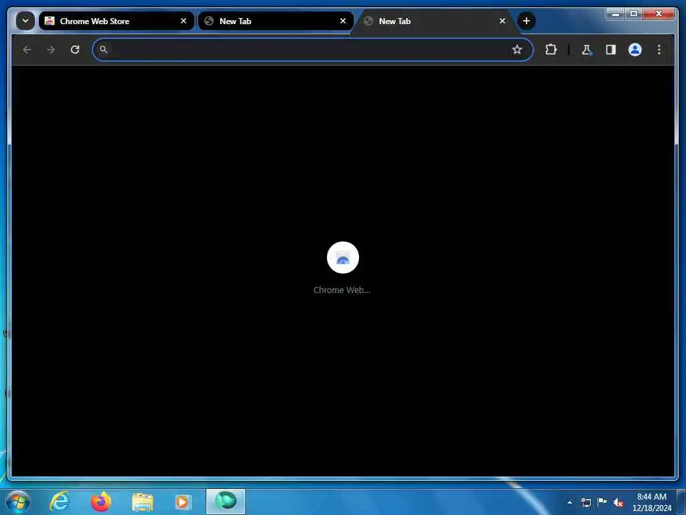Open Windows Media Player from taskbar
The height and width of the screenshot is (515, 686).
coord(183,502)
